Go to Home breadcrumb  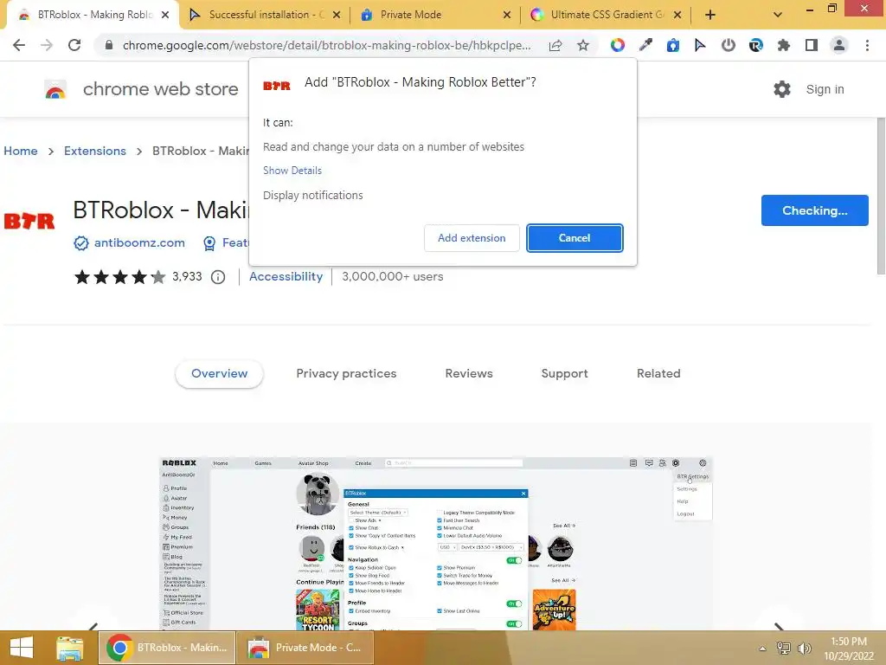point(21,151)
